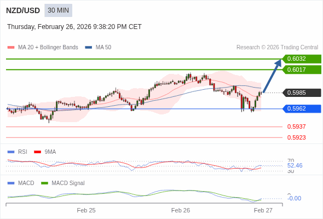The width and height of the screenshot is (323, 219).
Task: Select the MA 50 legend label
Action: click(x=103, y=48)
